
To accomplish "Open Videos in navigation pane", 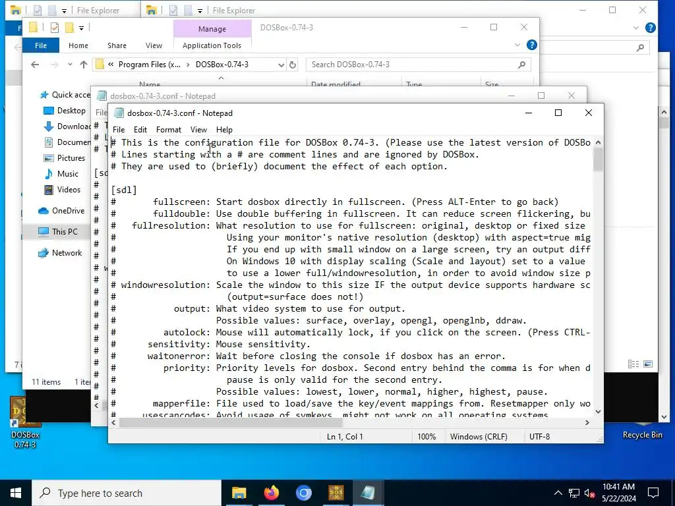I will 63,190.
